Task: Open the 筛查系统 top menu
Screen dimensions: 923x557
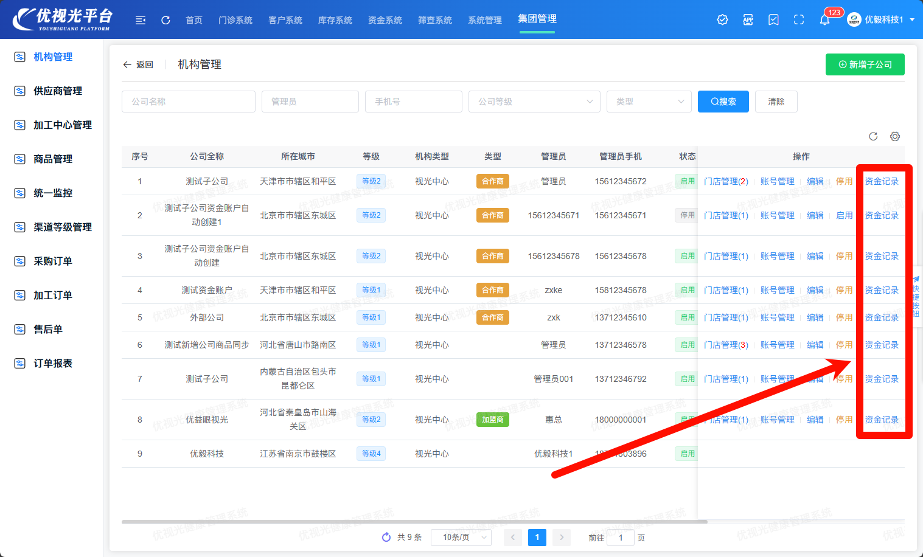Action: [435, 20]
